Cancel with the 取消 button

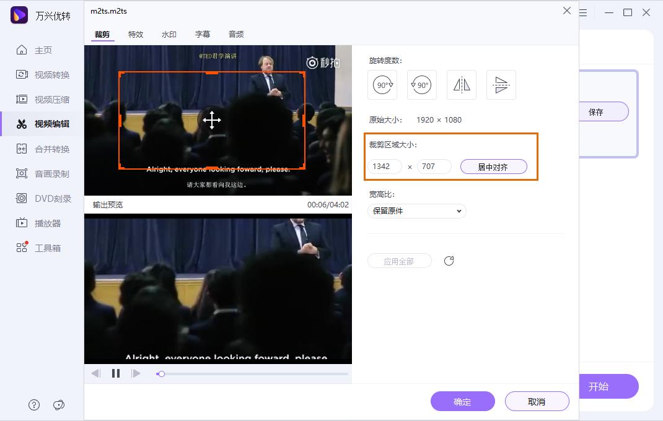pos(537,401)
